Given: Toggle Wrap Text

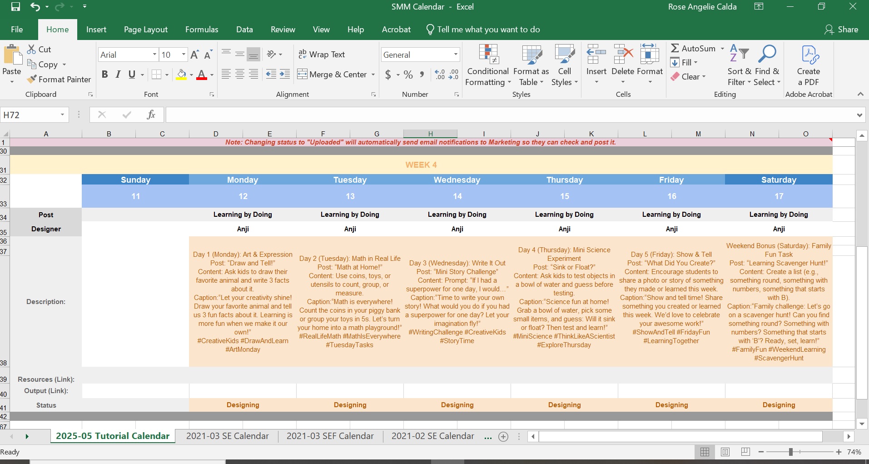Looking at the screenshot, I should (321, 54).
